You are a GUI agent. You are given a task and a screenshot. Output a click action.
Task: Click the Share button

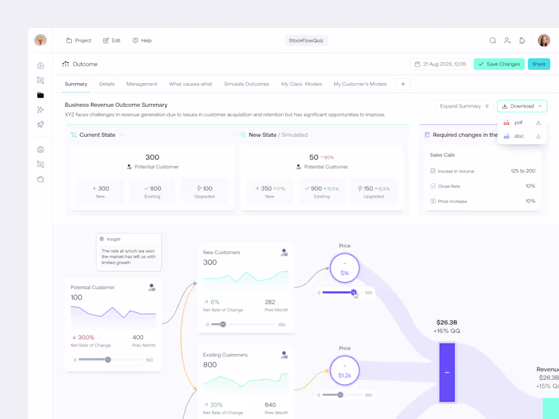point(539,64)
